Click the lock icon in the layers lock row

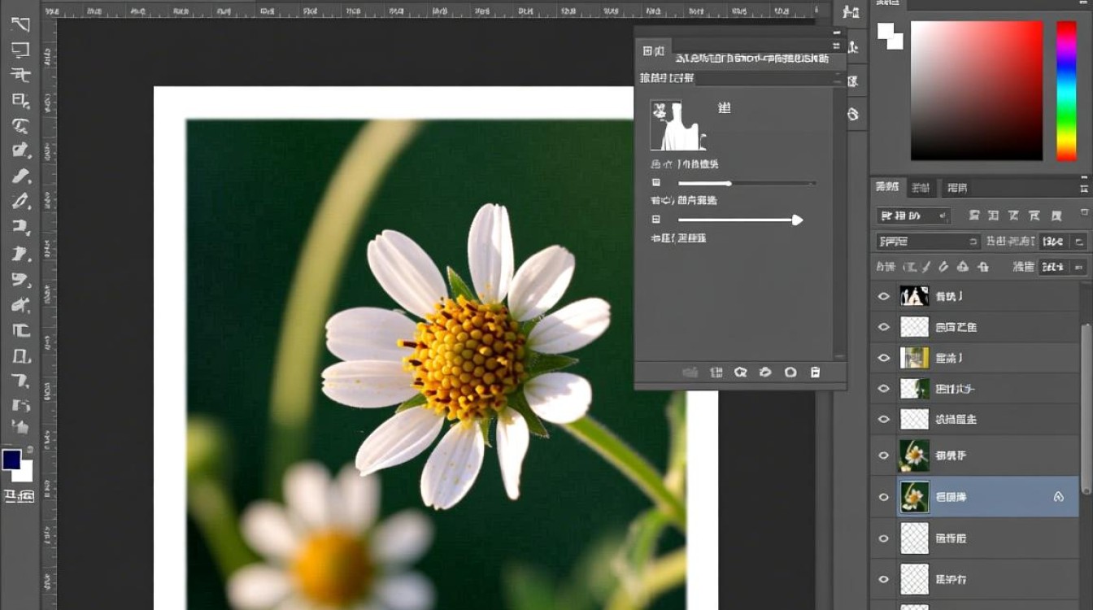(983, 267)
